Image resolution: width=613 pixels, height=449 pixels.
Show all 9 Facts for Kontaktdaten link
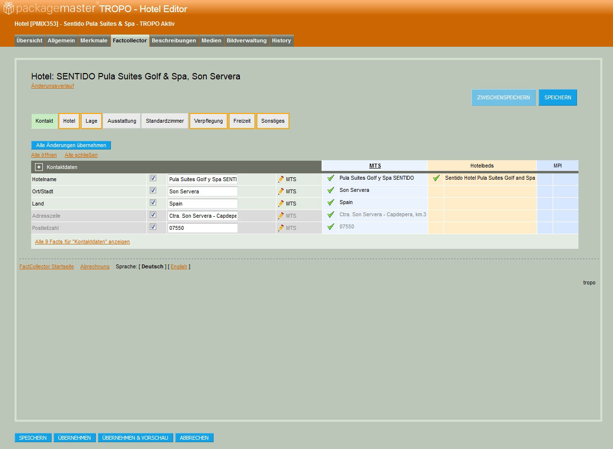point(82,242)
